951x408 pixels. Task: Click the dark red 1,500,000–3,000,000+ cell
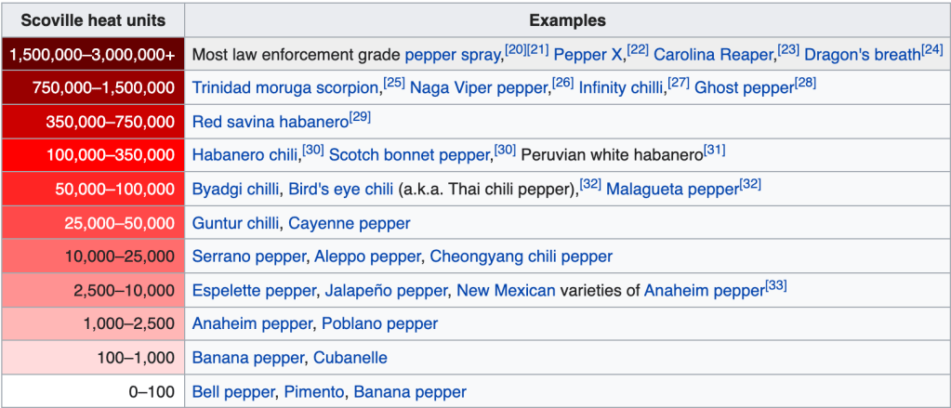(x=92, y=55)
